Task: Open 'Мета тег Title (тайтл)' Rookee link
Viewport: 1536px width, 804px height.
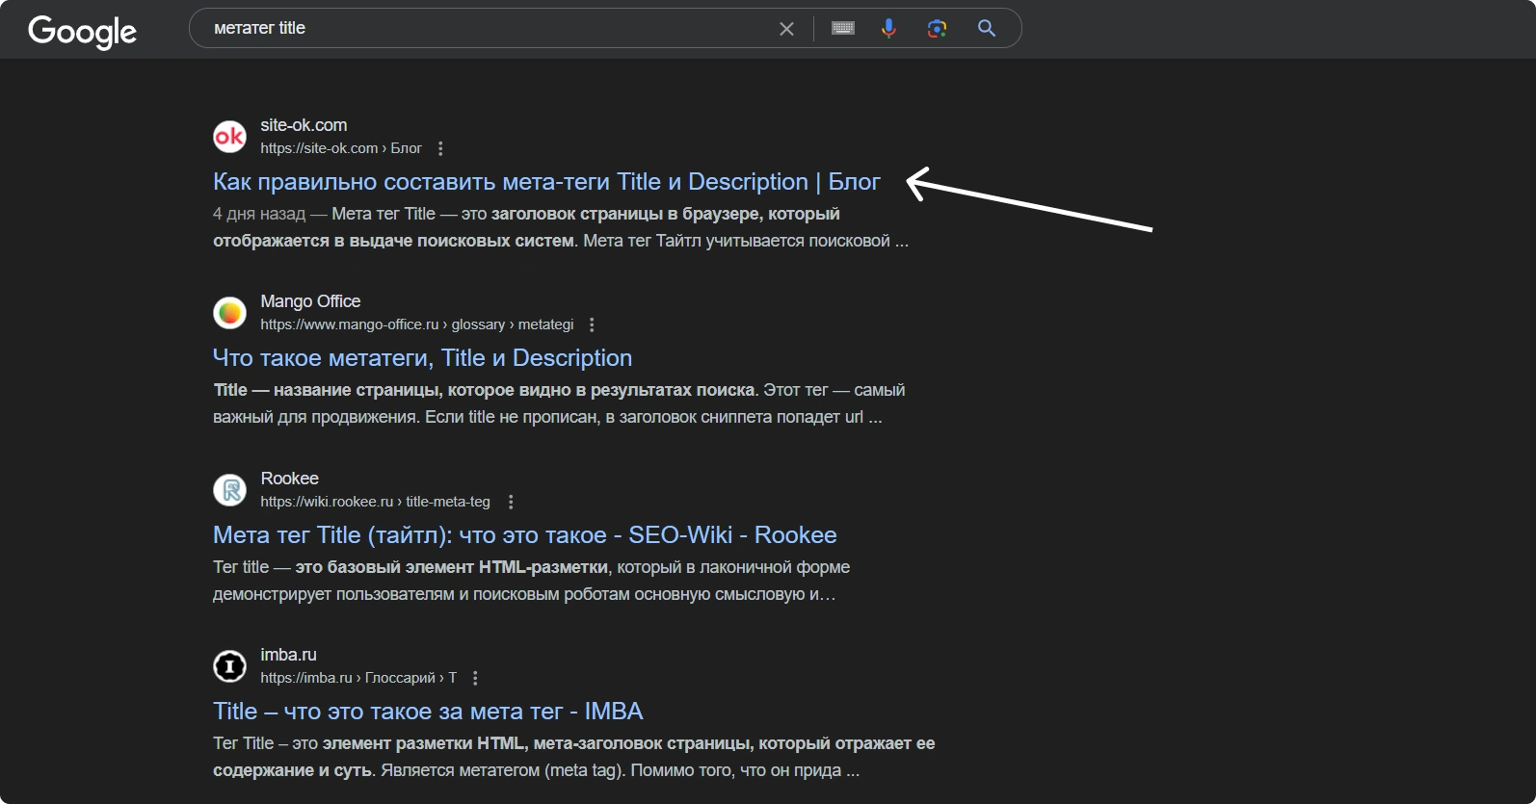Action: click(524, 535)
